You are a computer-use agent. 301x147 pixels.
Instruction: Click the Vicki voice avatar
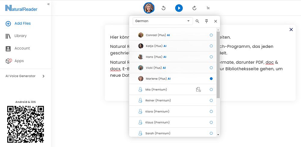tap(141, 68)
